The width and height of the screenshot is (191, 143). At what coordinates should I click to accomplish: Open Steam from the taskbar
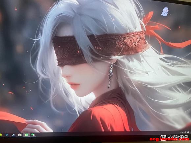coord(13,135)
